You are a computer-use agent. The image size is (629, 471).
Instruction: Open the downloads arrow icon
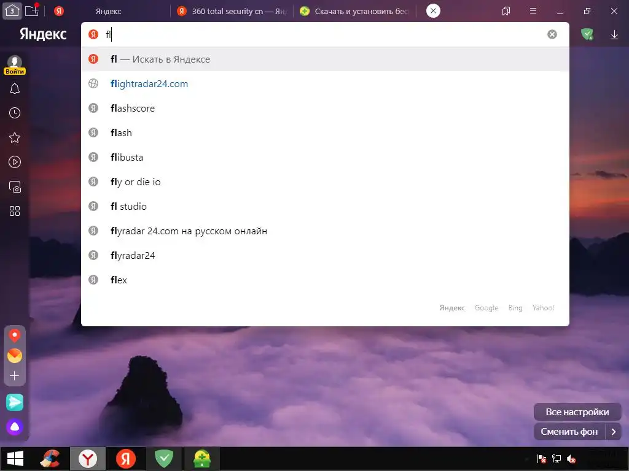614,35
